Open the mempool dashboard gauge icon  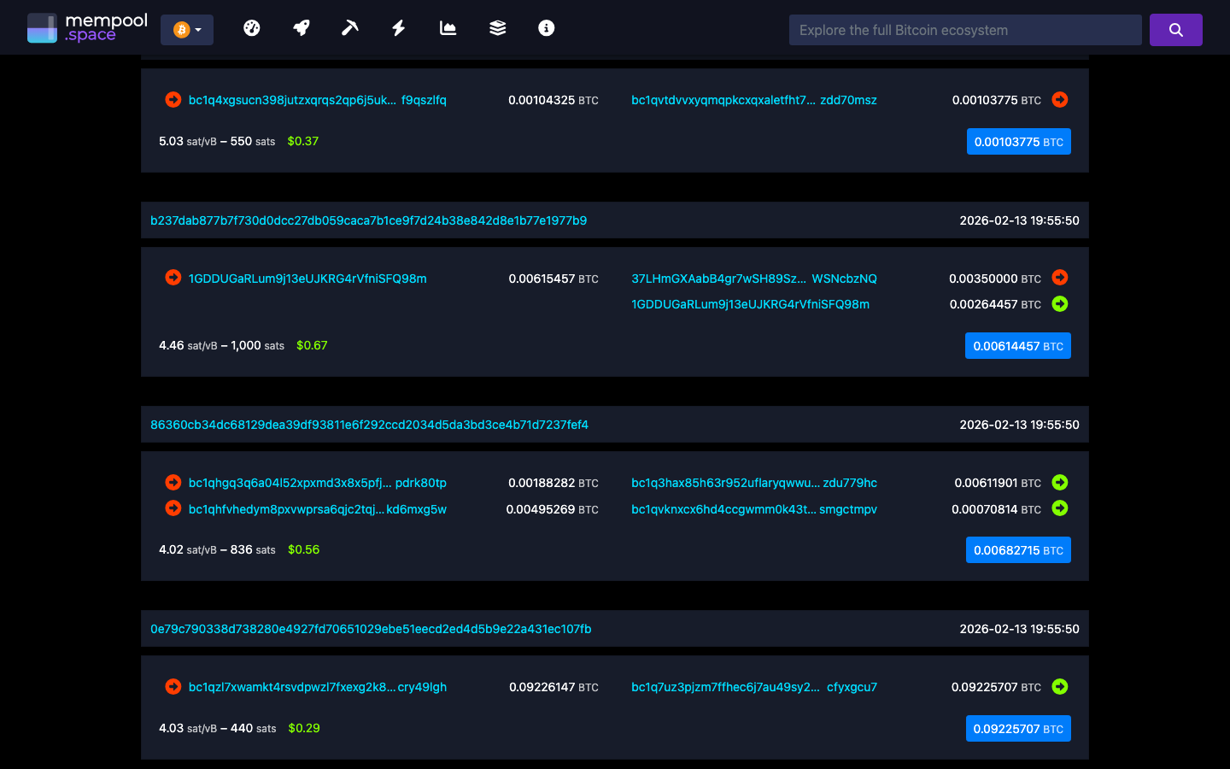pyautogui.click(x=252, y=27)
